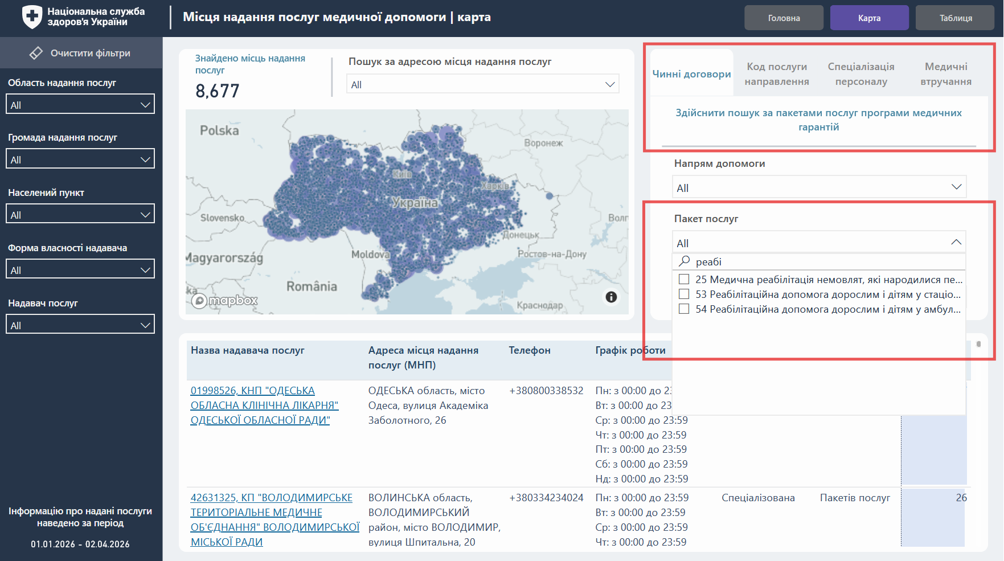The width and height of the screenshot is (1004, 561).
Task: Click the eraser icon beside Очистити фільтри
Action: 36,53
